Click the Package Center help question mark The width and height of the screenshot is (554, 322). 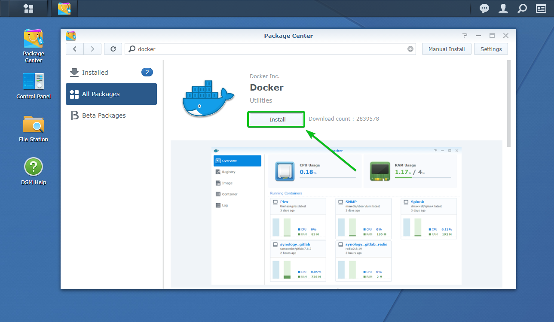point(465,36)
